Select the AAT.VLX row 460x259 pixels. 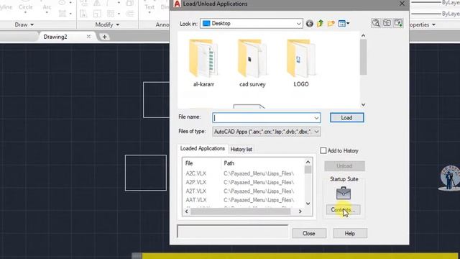tap(244, 200)
